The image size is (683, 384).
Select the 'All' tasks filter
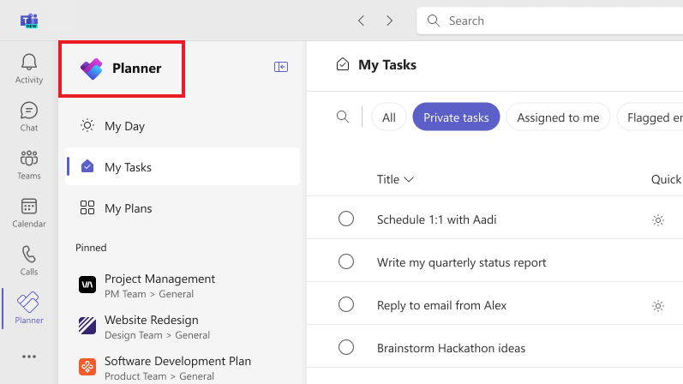coord(389,117)
